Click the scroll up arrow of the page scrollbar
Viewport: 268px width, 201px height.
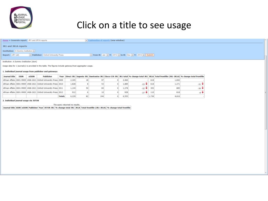pos(266,40)
